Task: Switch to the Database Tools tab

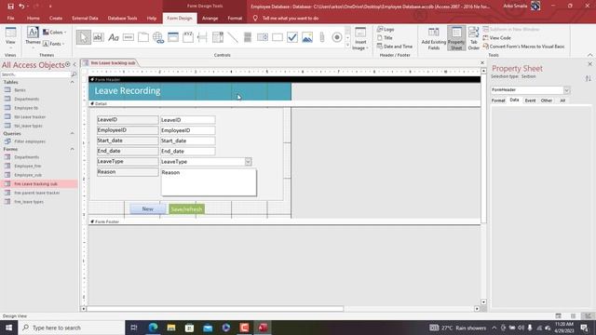Action: [122, 18]
